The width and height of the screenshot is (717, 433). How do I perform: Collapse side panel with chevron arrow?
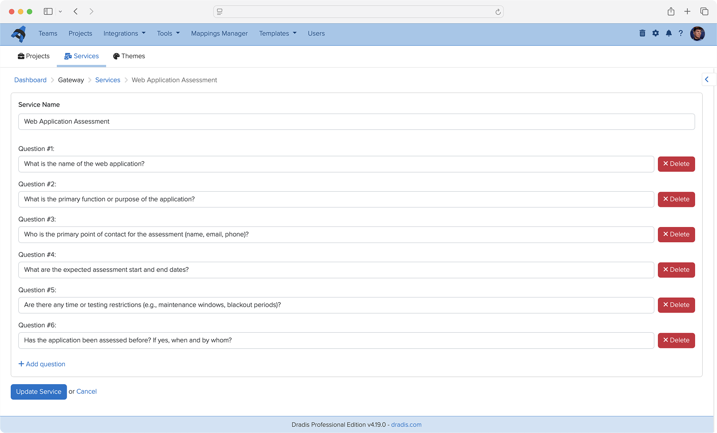(707, 79)
